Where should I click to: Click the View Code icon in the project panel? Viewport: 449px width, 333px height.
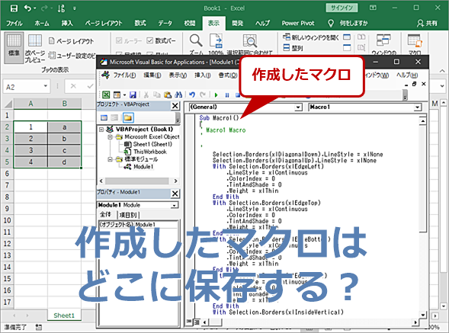[104, 117]
